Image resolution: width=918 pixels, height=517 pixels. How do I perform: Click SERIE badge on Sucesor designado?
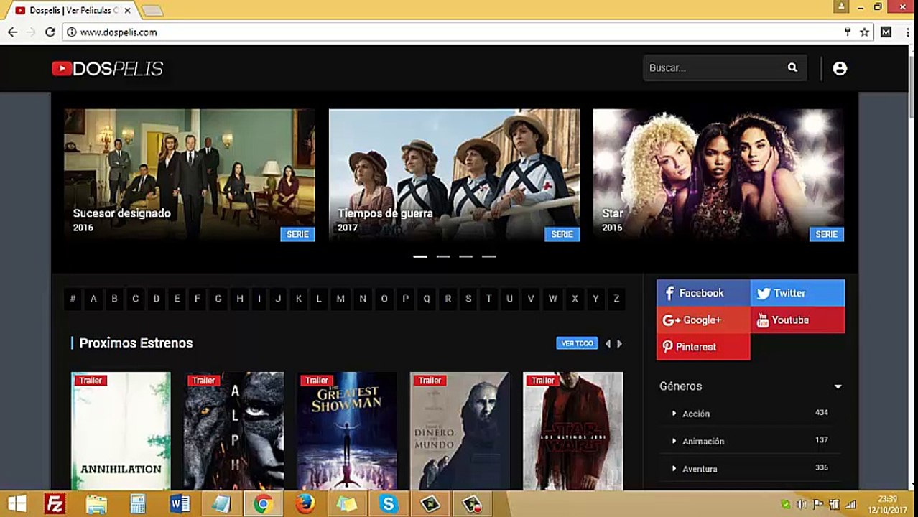pos(297,234)
